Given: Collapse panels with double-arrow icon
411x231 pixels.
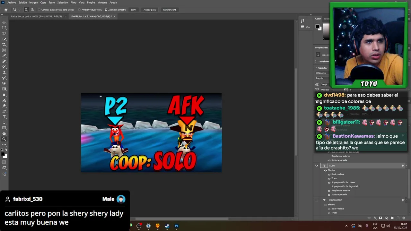Looking at the screenshot, I should [x=310, y=15].
